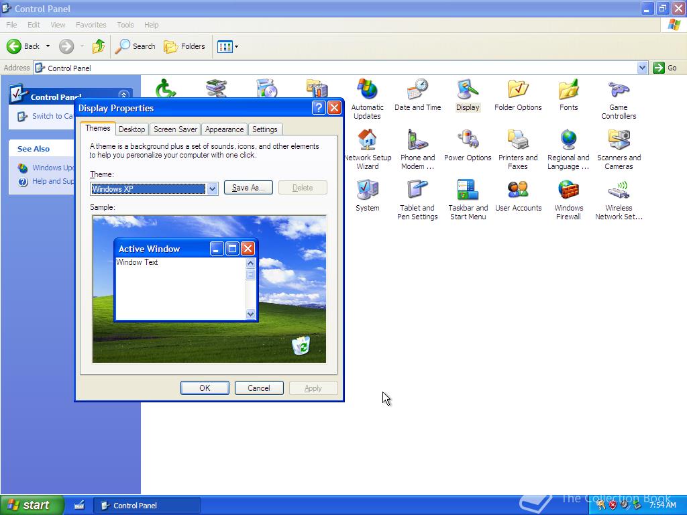
Task: Click the green Back arrow button
Action: coord(14,46)
